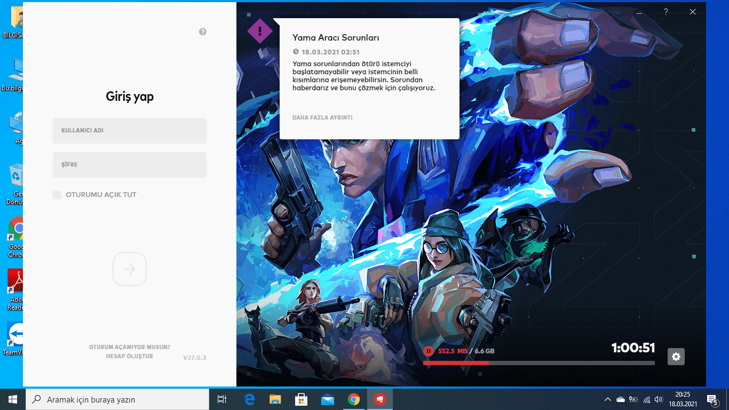
Task: Open File Explorer from the taskbar
Action: [x=275, y=399]
